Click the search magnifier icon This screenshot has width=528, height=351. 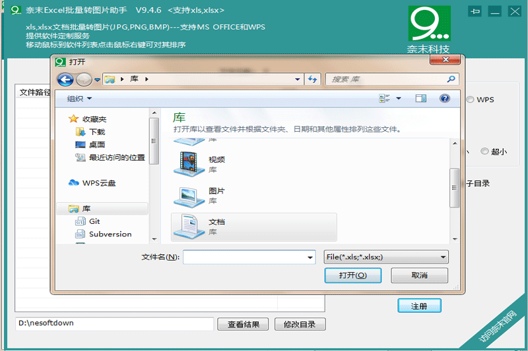pos(451,80)
